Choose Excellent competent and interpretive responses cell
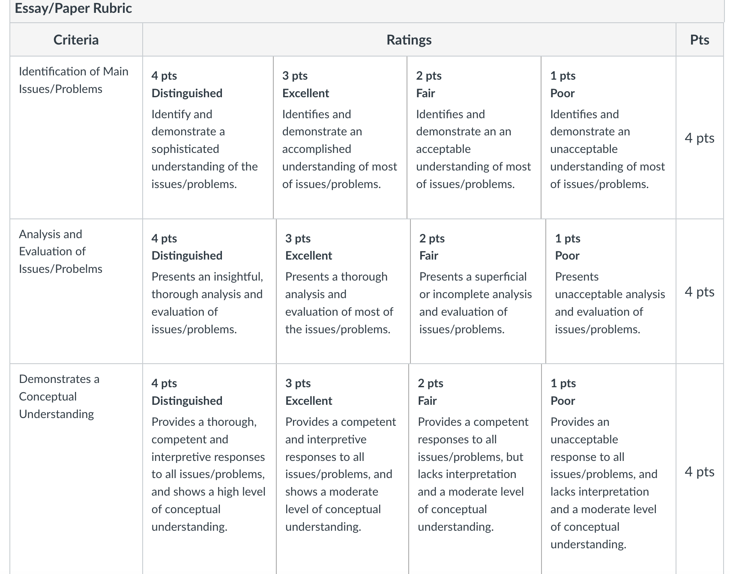 343,469
